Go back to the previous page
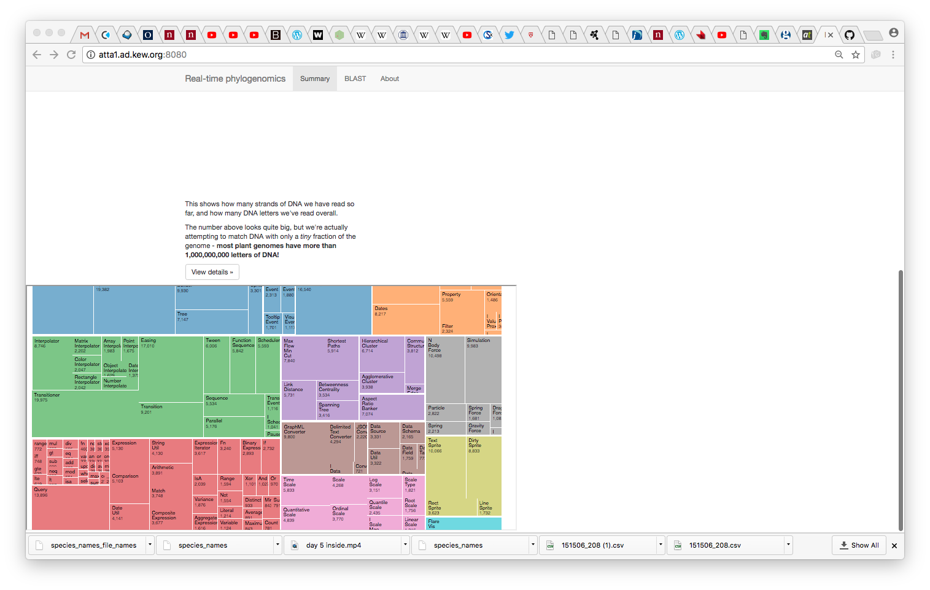 coord(37,55)
